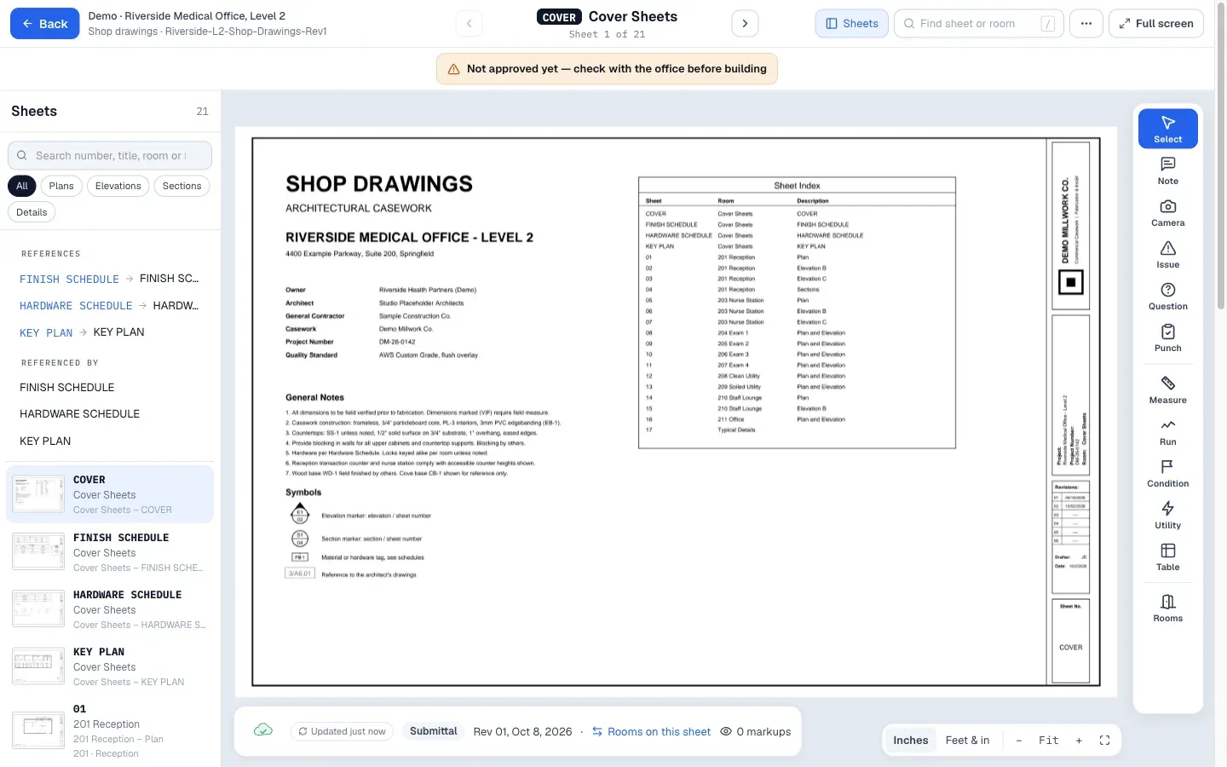The height and width of the screenshot is (767, 1227).
Task: Pick the Issue tool
Action: click(x=1167, y=254)
